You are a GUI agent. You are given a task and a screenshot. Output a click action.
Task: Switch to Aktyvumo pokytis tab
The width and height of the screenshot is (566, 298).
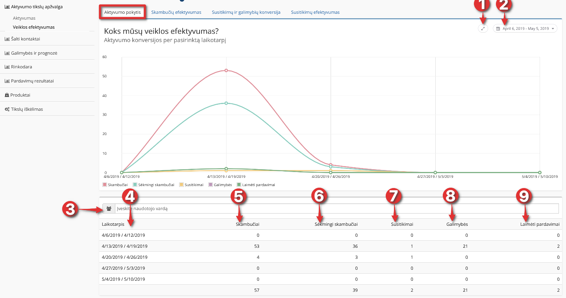pyautogui.click(x=122, y=12)
